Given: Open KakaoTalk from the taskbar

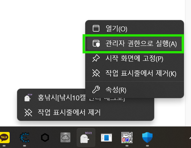Looking at the screenshot, I should click(4, 138).
